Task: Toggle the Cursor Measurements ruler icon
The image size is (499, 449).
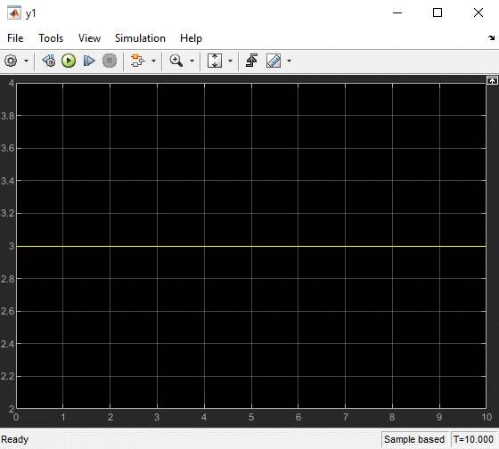Action: (x=274, y=61)
